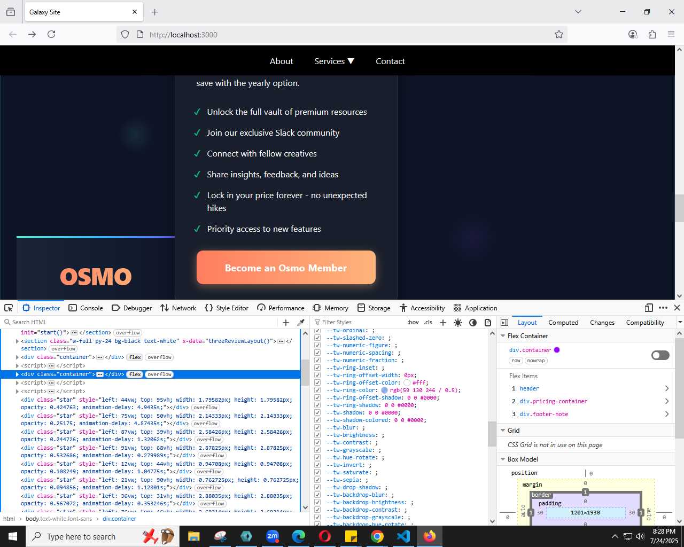Screen dimensions: 684x547
Task: Expand the header flex item arrow
Action: tap(667, 388)
